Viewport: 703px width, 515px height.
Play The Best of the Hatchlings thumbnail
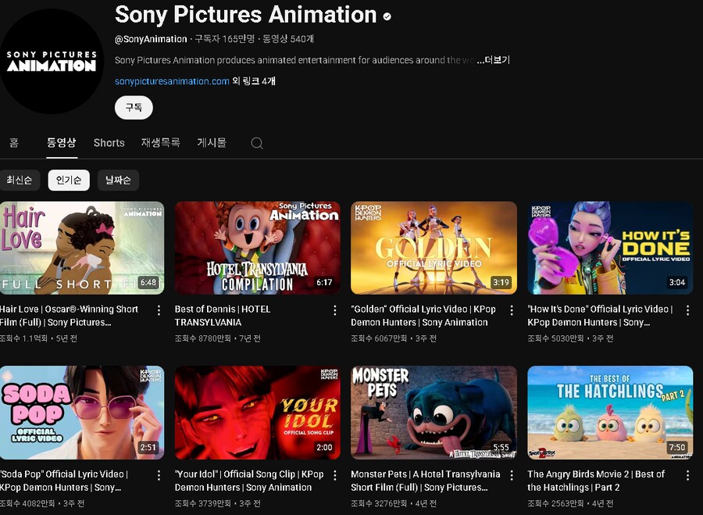point(610,413)
